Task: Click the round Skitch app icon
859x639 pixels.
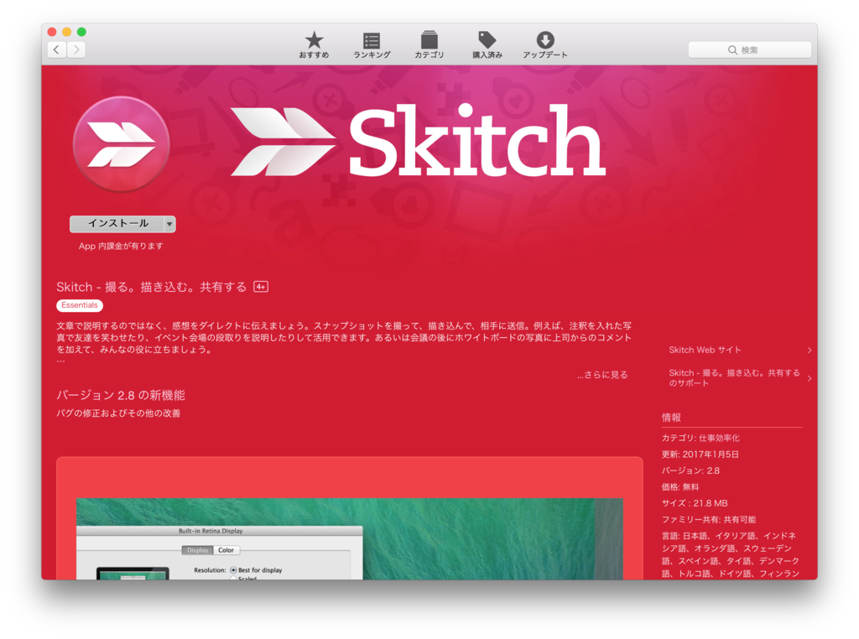Action: 121,144
